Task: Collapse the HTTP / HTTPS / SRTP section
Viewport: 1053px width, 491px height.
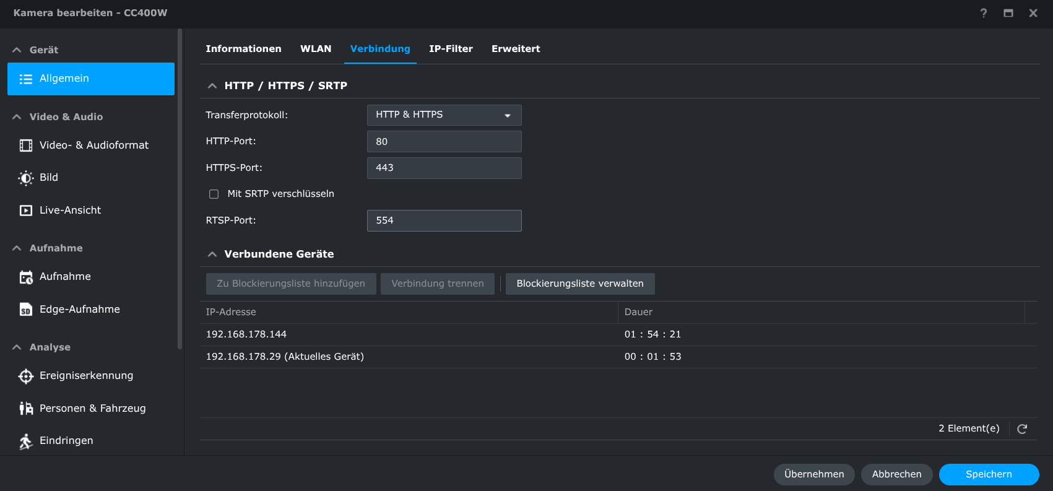Action: click(x=212, y=86)
